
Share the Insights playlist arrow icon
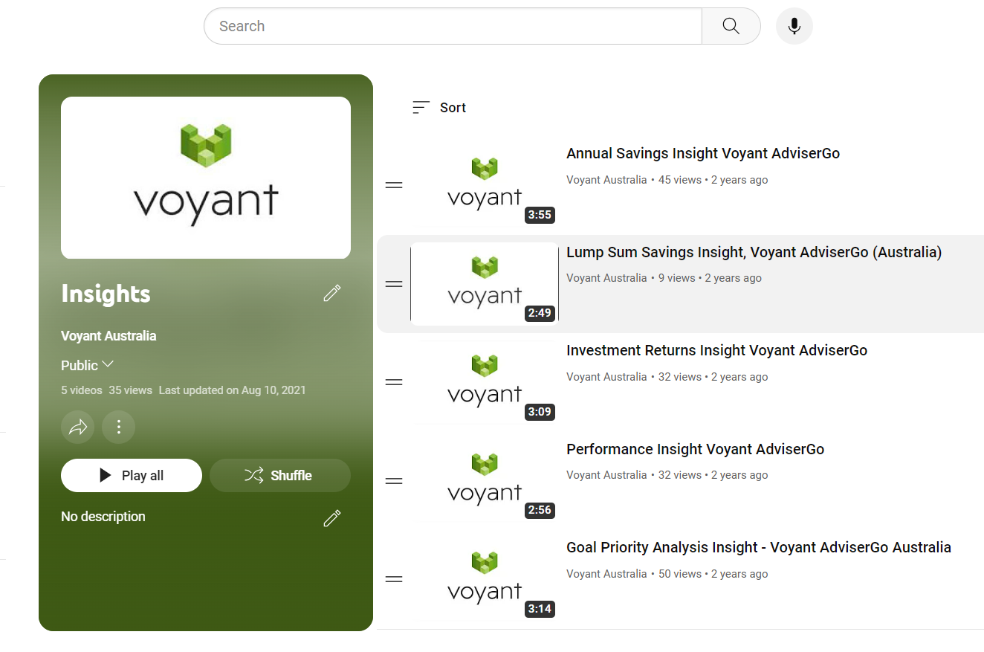78,427
